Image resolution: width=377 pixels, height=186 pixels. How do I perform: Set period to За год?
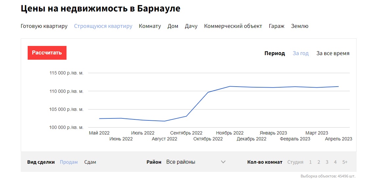(x=301, y=53)
